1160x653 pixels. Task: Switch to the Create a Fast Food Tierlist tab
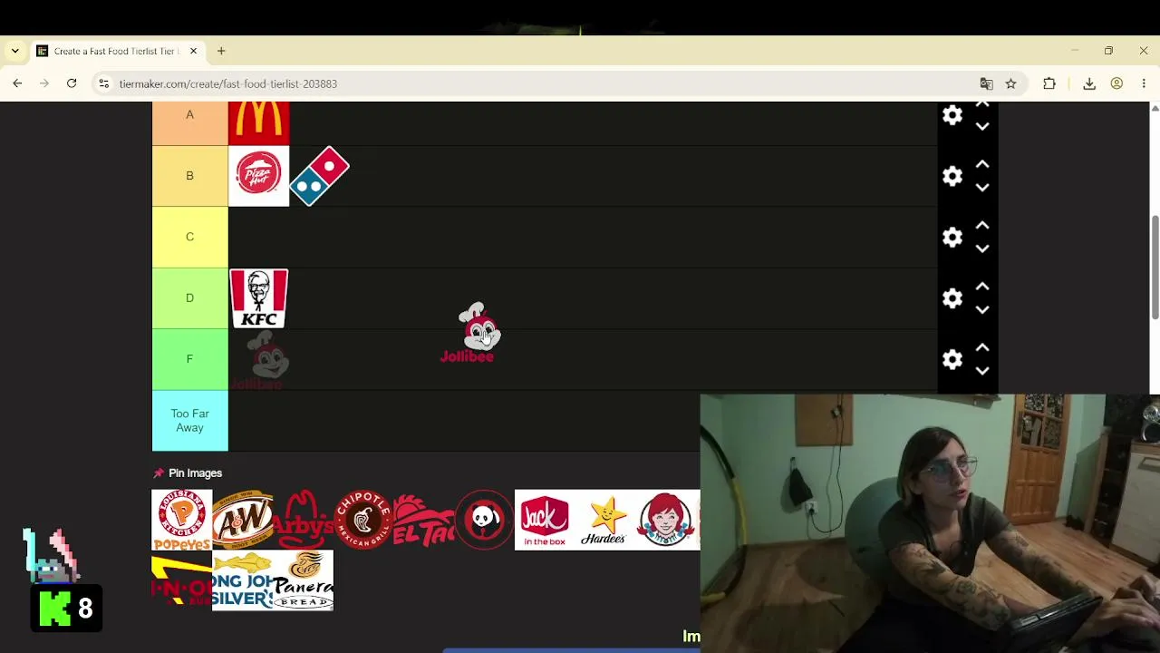coord(117,52)
